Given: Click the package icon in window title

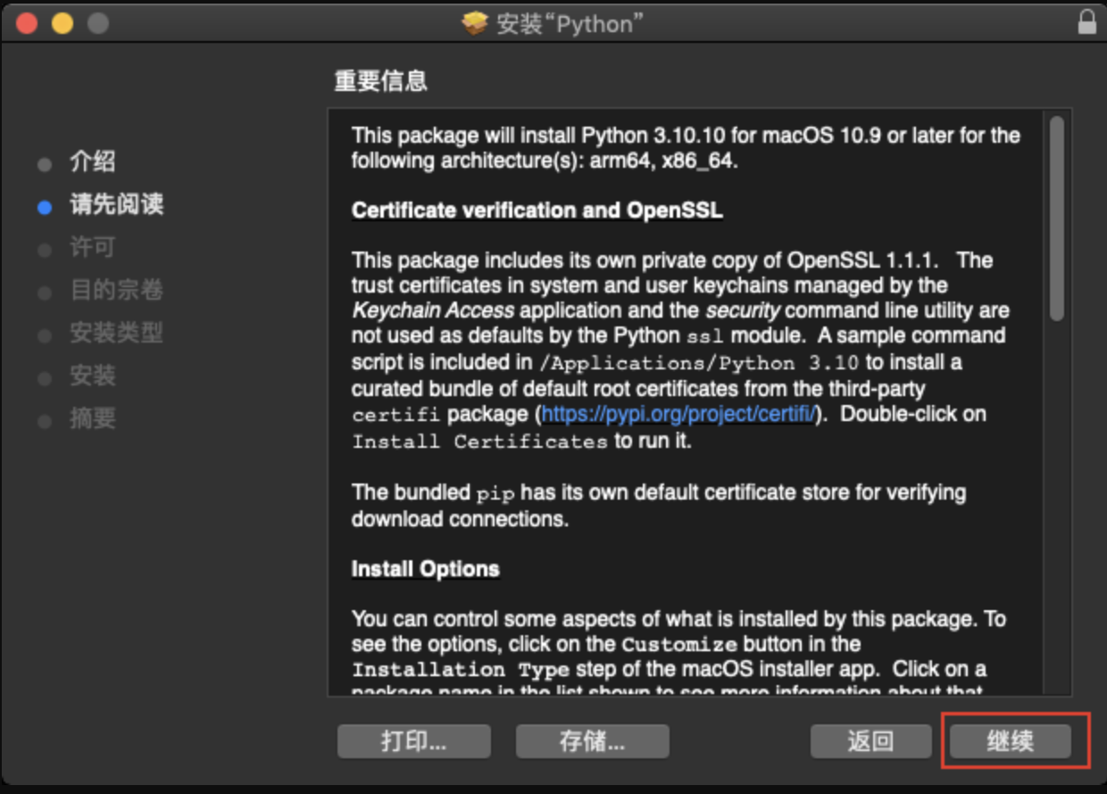Looking at the screenshot, I should pyautogui.click(x=475, y=23).
